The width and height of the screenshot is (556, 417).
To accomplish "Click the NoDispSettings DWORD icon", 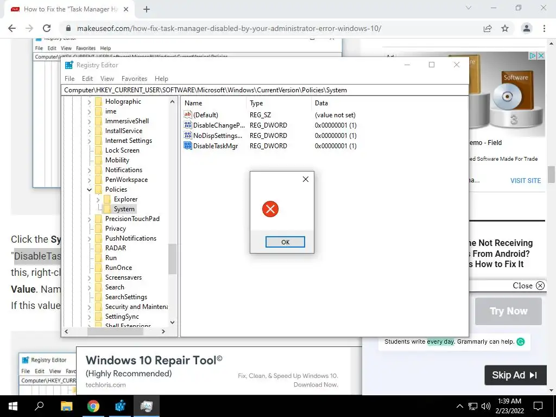I will coord(187,135).
